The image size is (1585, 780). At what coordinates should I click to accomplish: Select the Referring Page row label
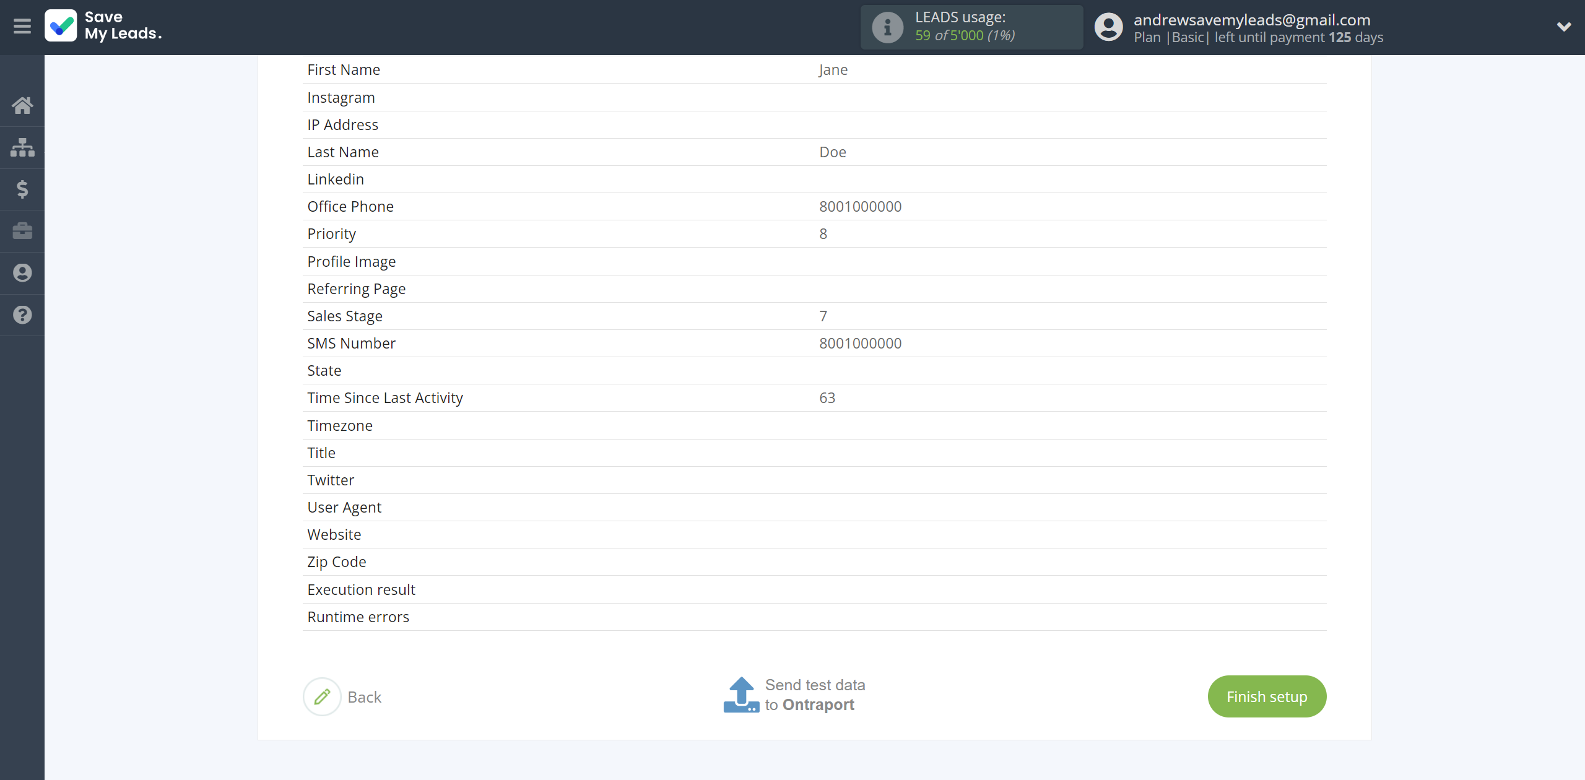357,289
